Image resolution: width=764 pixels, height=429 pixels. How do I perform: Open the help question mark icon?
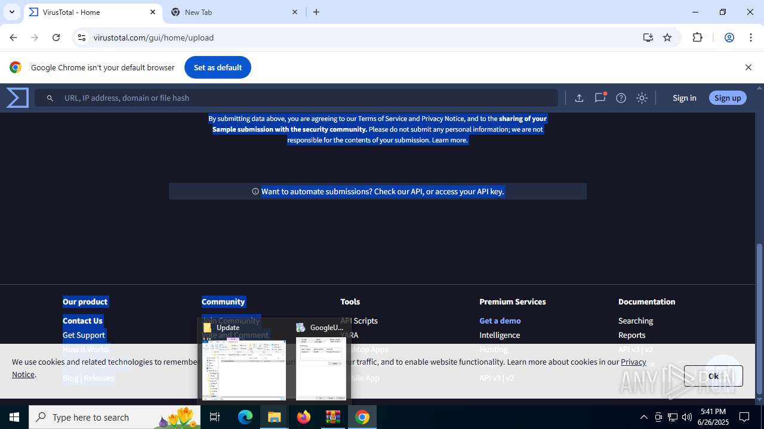point(621,98)
